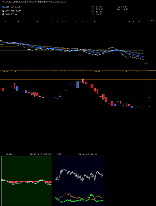Screen dimensions: 156x206
Task: Click the axis label 7 on the price scale
Action: [149, 89]
